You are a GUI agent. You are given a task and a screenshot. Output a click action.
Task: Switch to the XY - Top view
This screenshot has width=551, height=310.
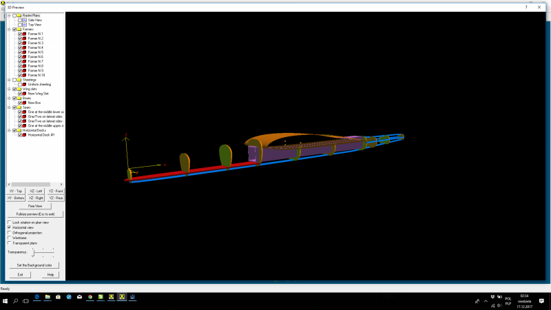[15, 191]
